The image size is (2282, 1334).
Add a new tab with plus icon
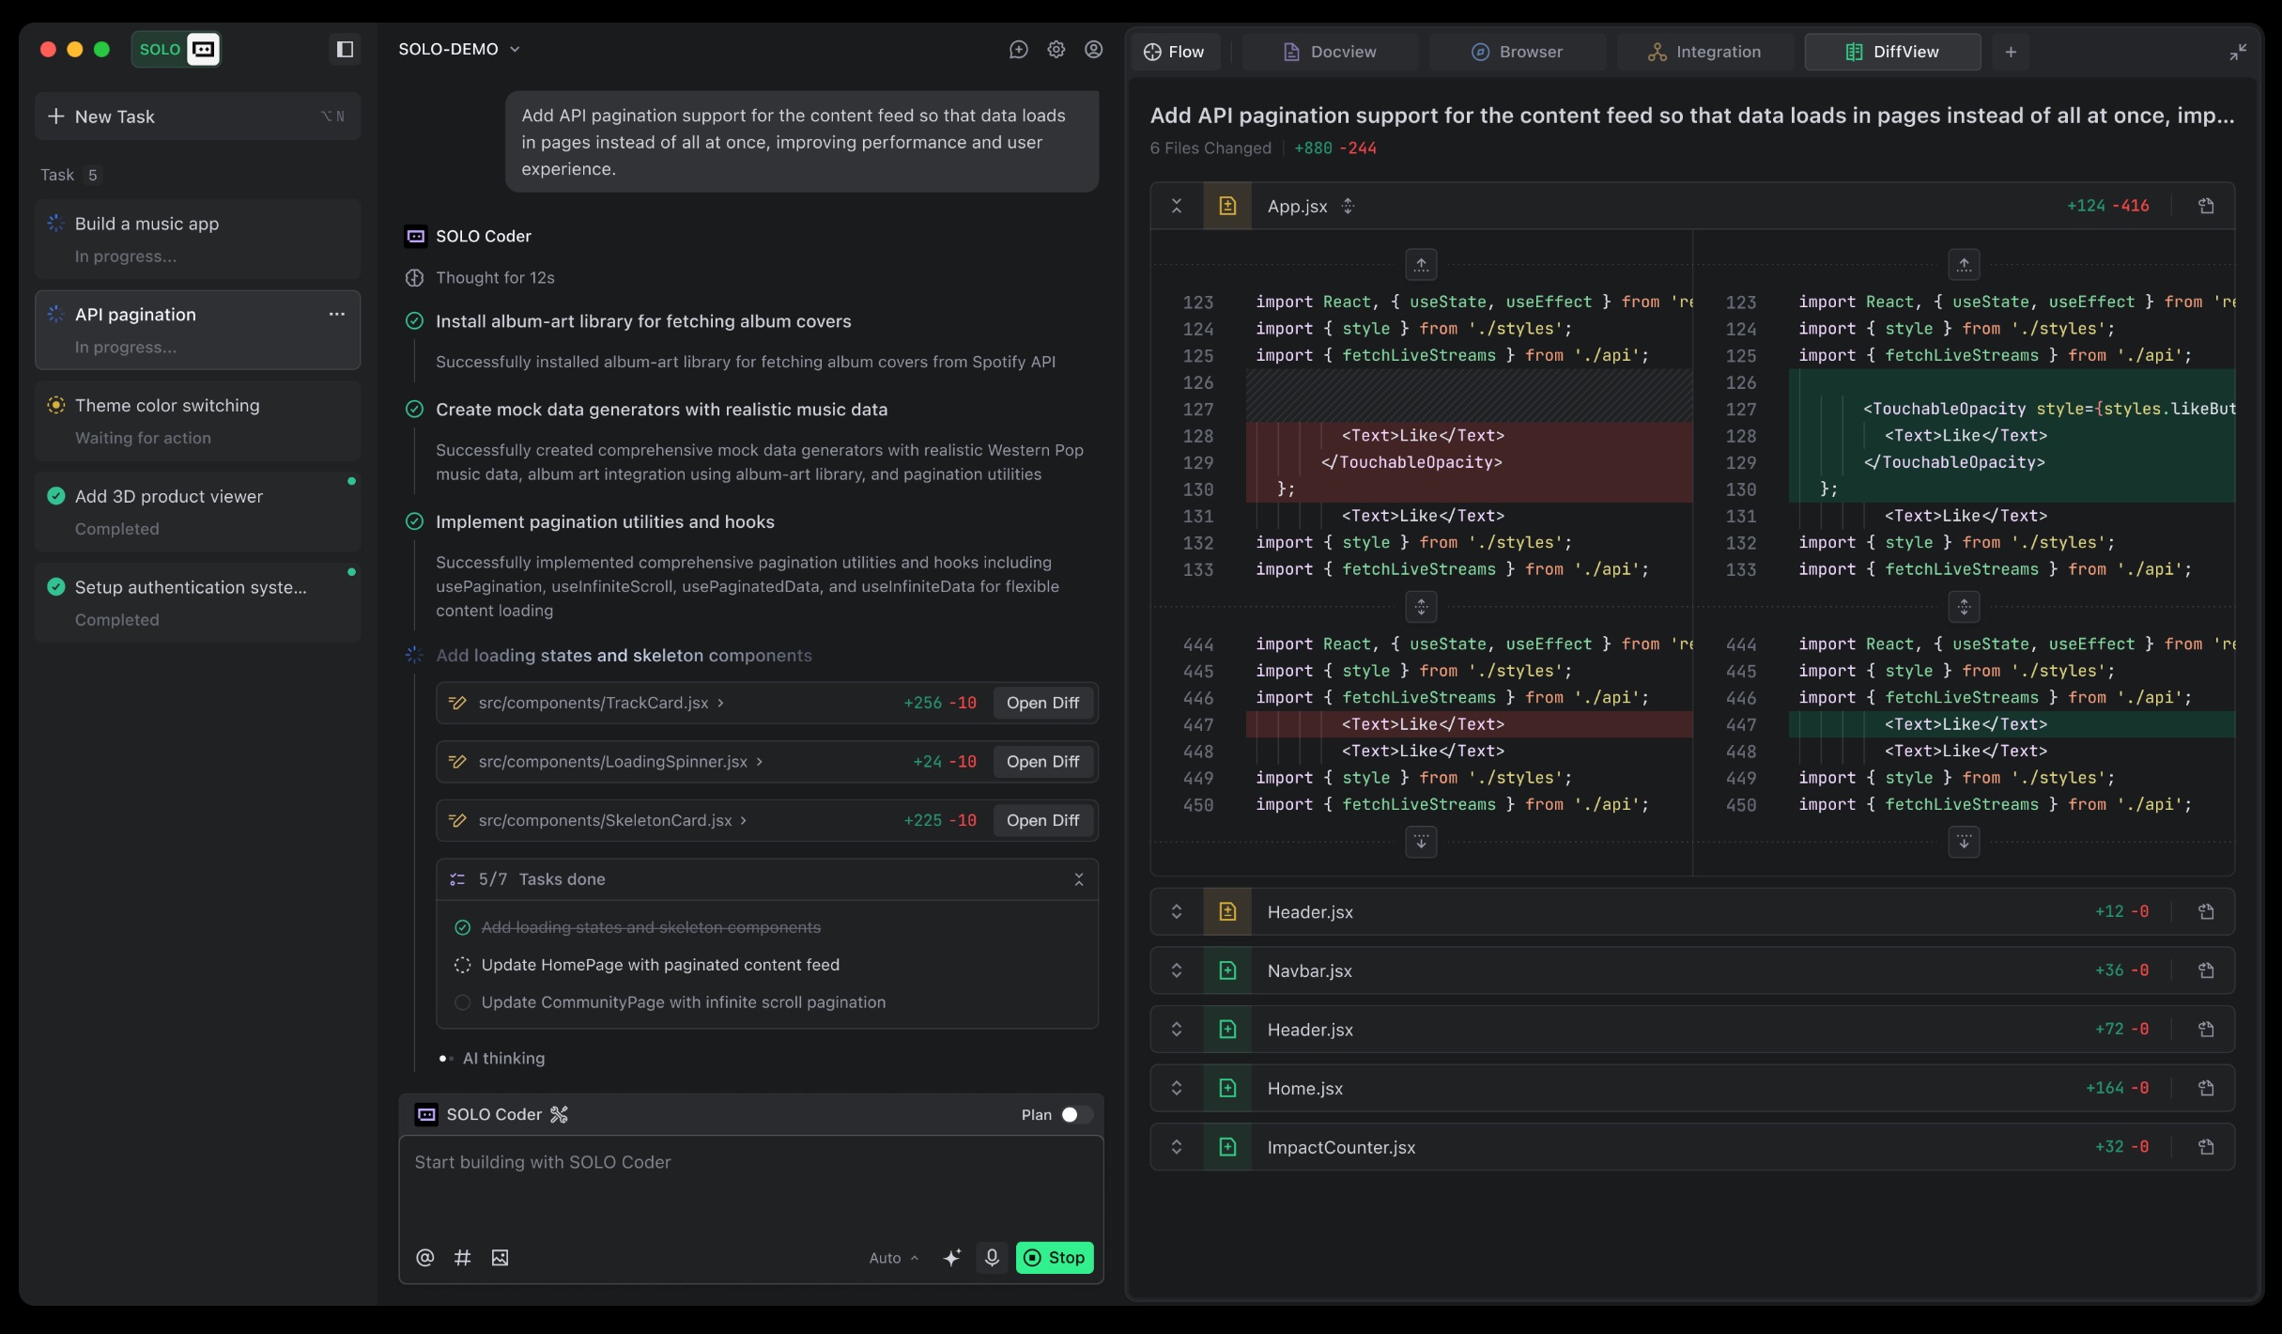coord(2011,52)
